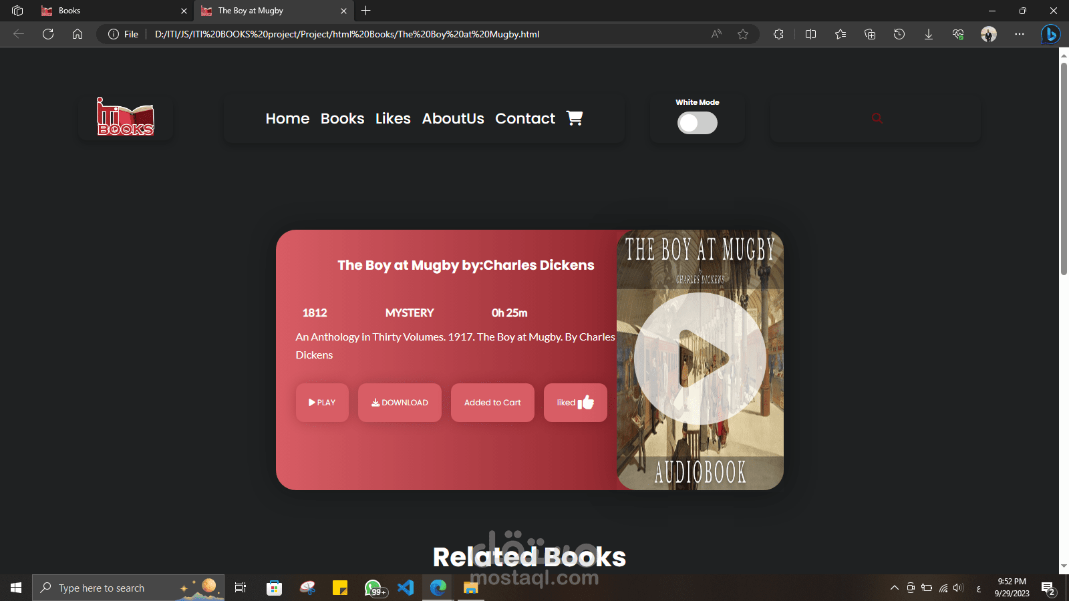This screenshot has width=1069, height=601.
Task: Open the Action Center notifications icon
Action: tap(1048, 588)
